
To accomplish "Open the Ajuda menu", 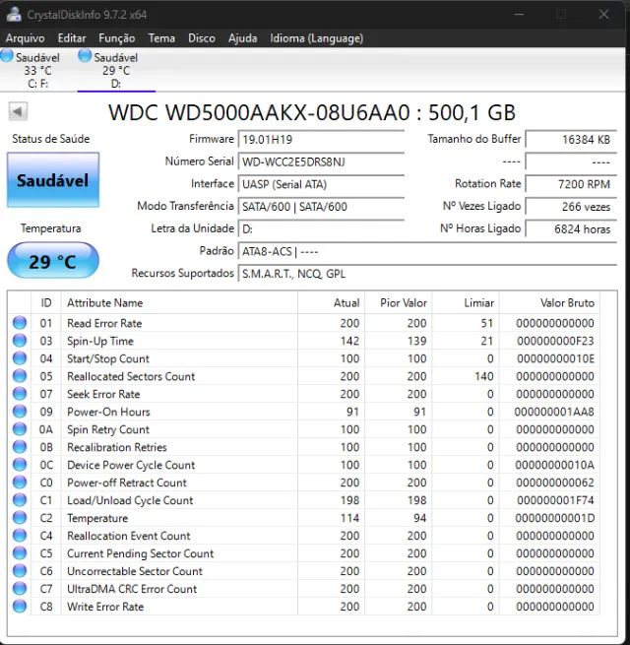I will tap(242, 38).
